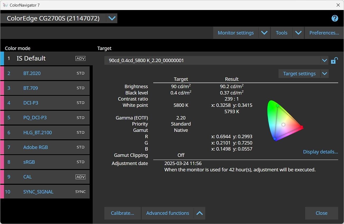
Task: Click the brightness result 90.2 cd/m² value
Action: click(232, 86)
